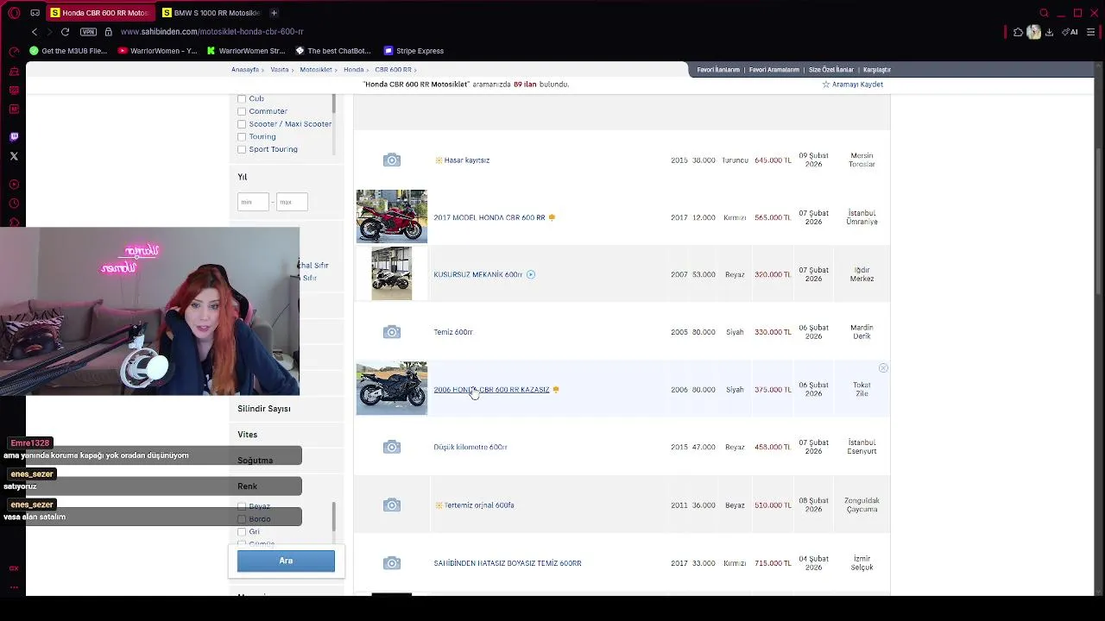
Task: Click the star icon next to Aramayı Kaydet
Action: tap(826, 85)
